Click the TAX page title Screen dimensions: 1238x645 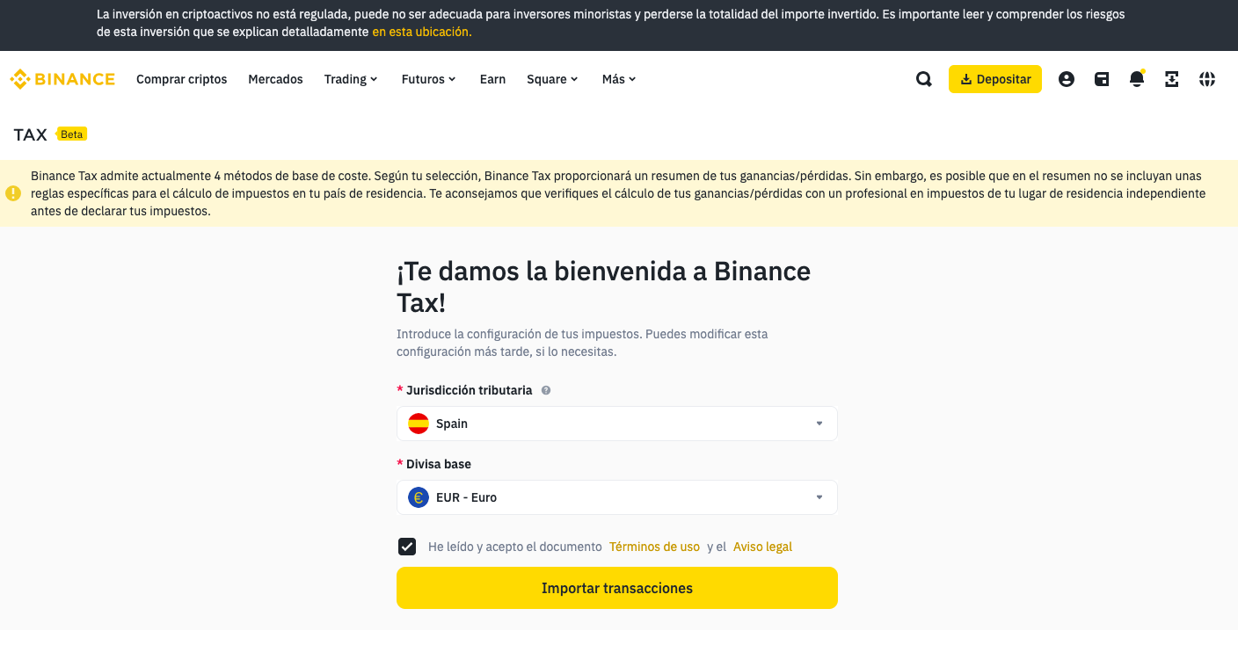31,134
